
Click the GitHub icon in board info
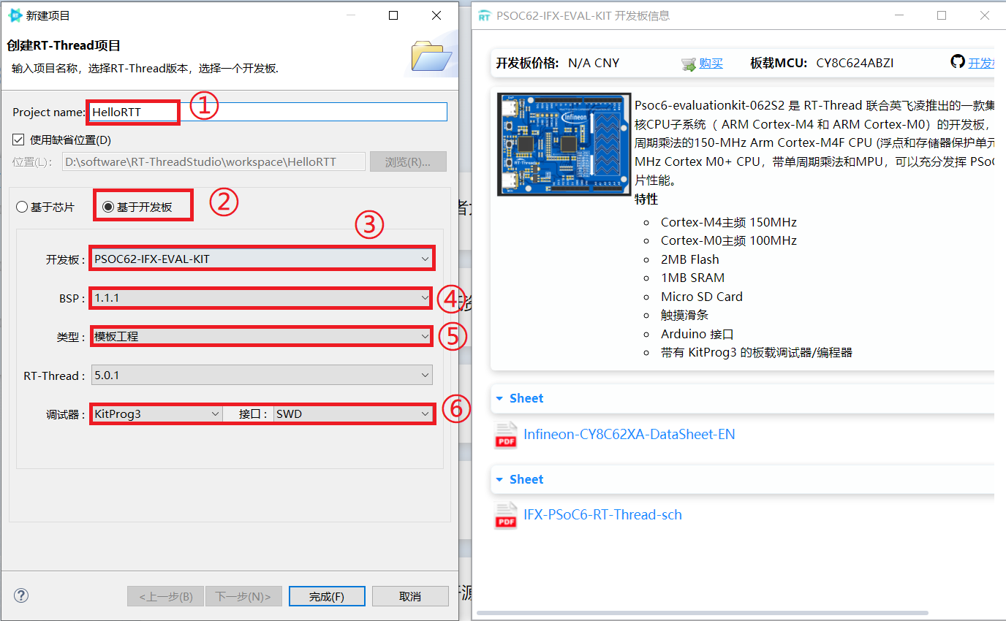tap(958, 62)
